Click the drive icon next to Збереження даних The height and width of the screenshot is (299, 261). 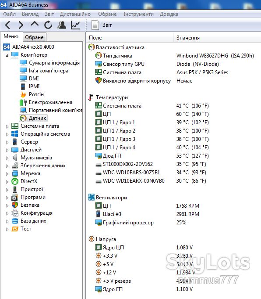[x=15, y=166]
